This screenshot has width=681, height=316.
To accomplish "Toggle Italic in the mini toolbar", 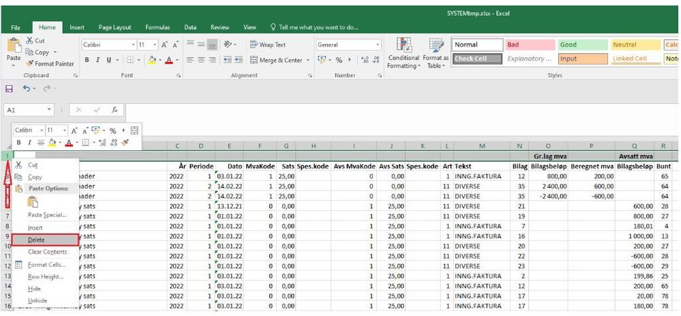I will coord(29,142).
